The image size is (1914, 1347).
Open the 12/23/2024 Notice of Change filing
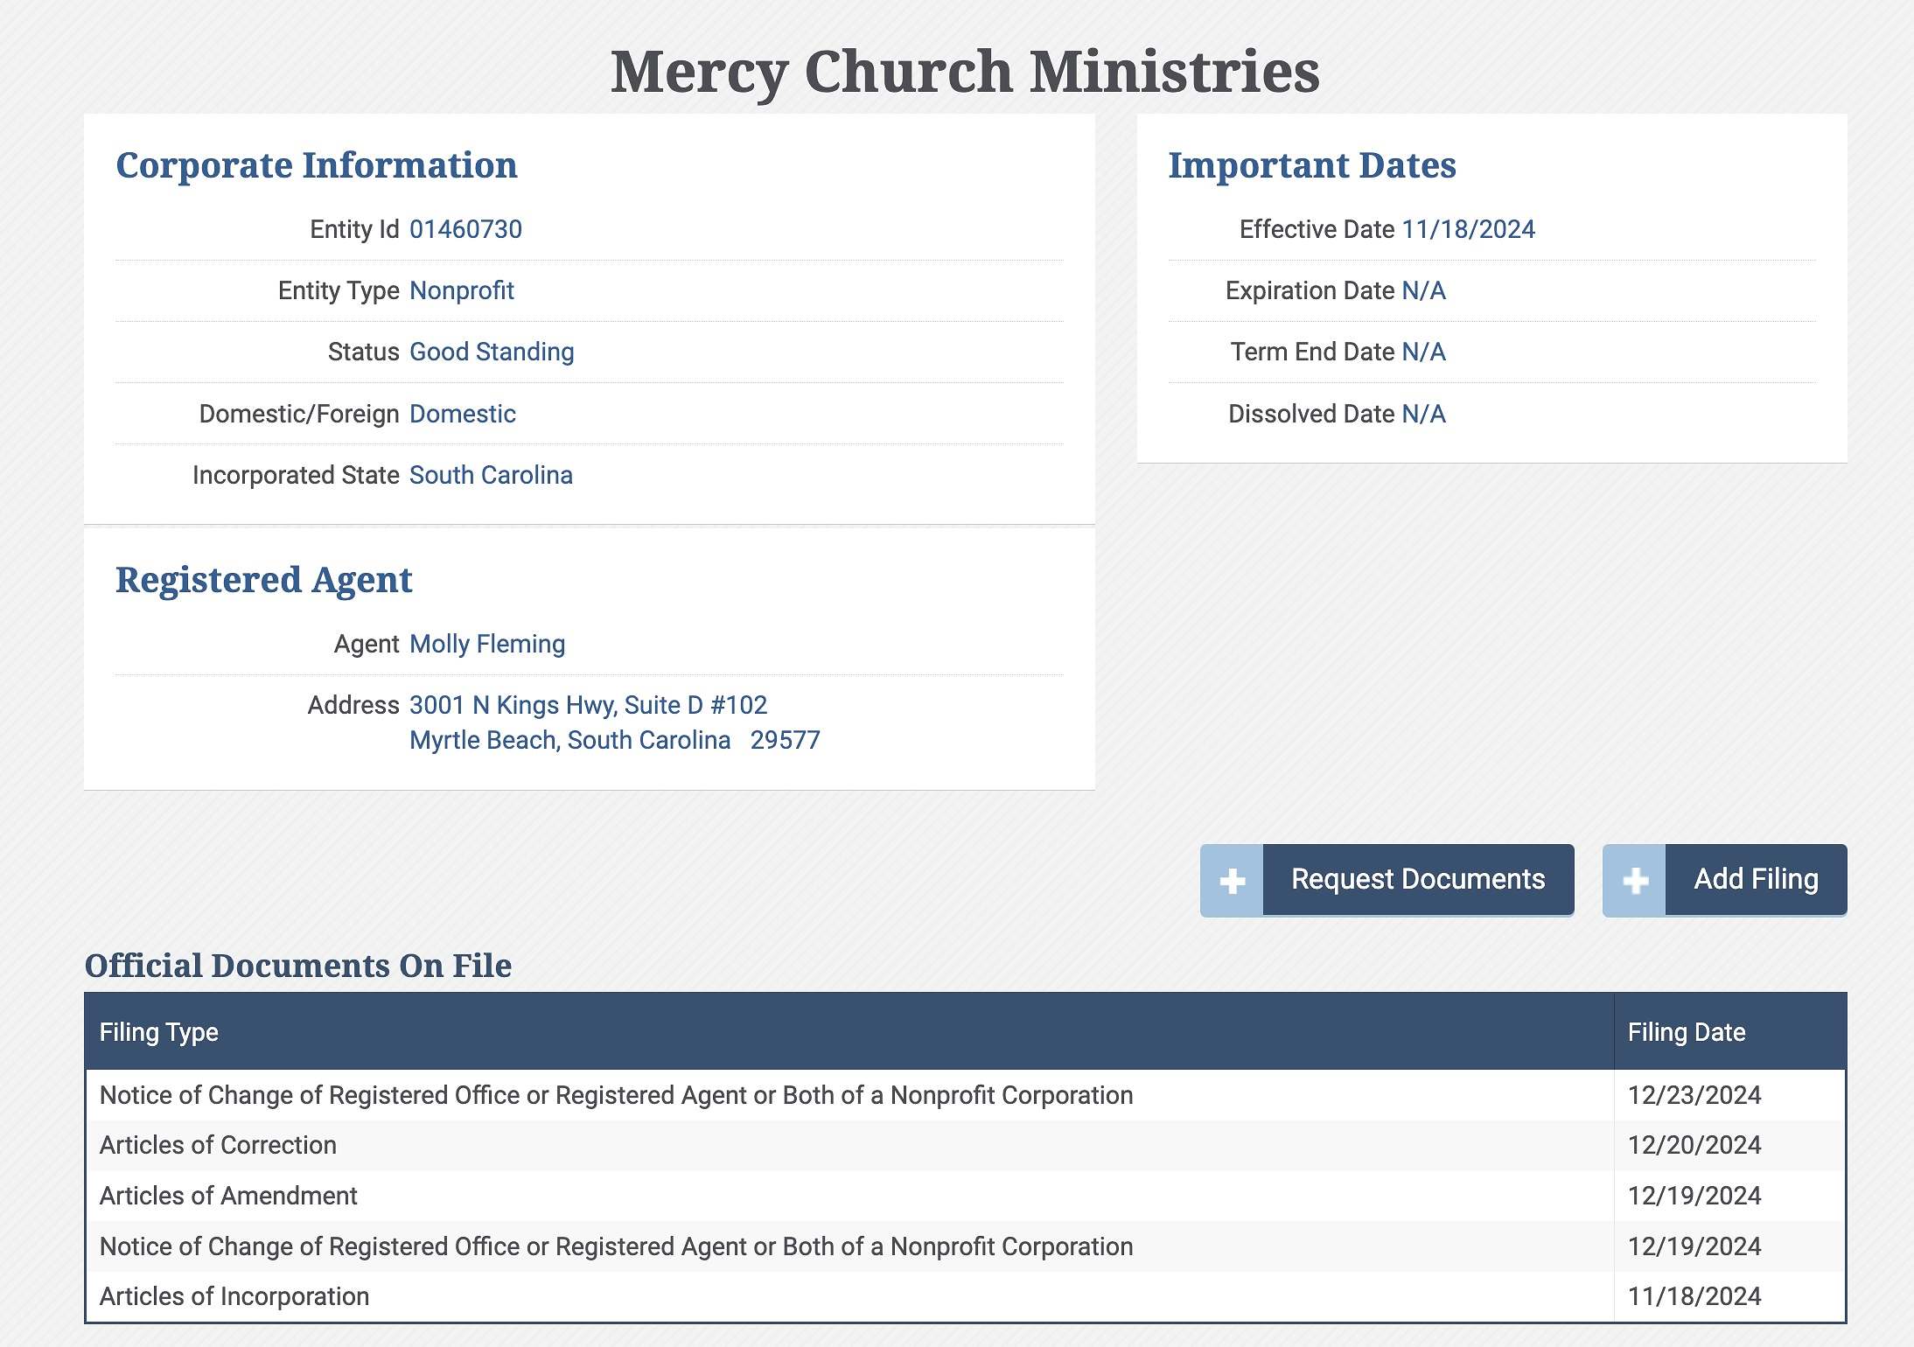pos(616,1095)
